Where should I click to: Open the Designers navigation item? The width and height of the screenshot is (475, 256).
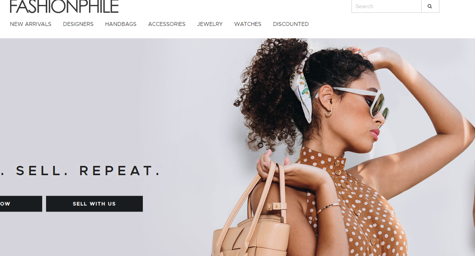(x=78, y=24)
